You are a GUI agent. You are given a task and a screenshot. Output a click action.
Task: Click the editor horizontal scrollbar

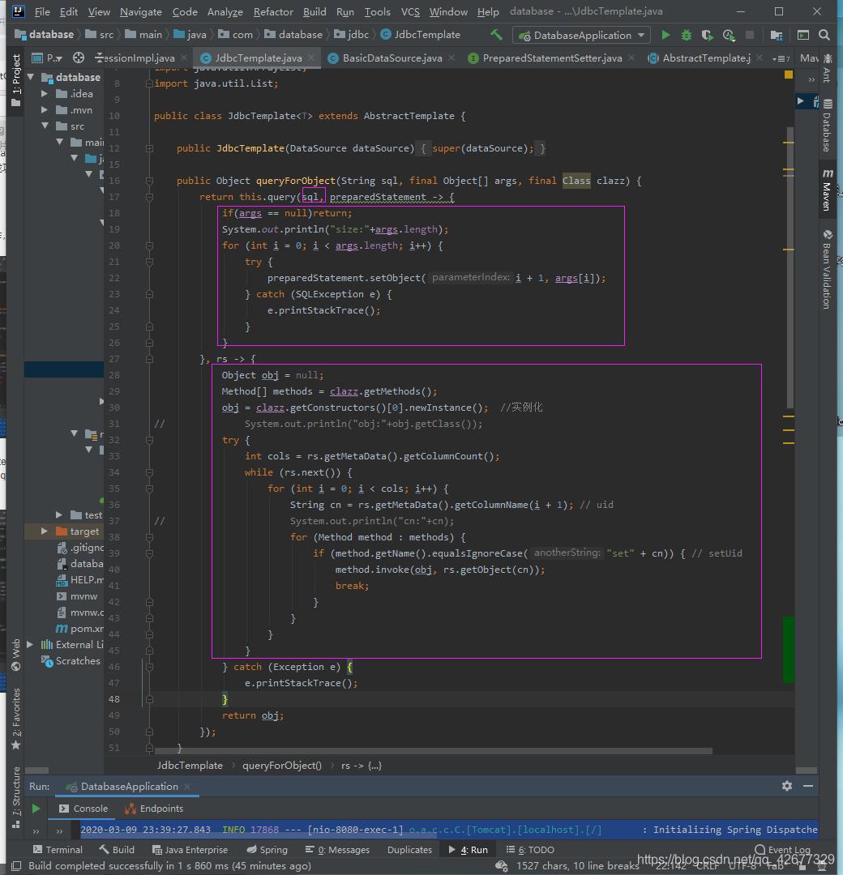click(433, 751)
